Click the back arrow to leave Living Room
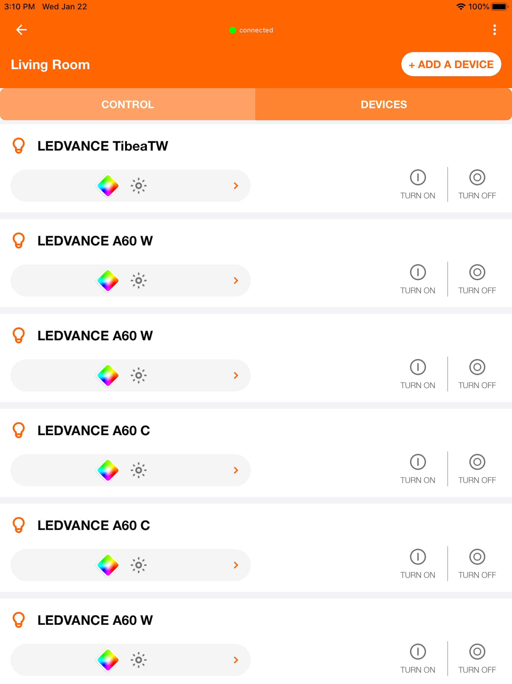 point(21,30)
